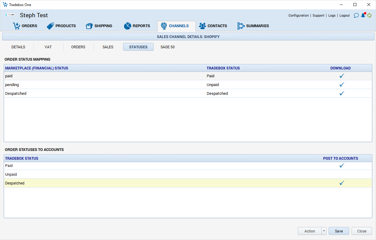Open the Configuration link
Viewport: 376px width, 240px height.
298,15
